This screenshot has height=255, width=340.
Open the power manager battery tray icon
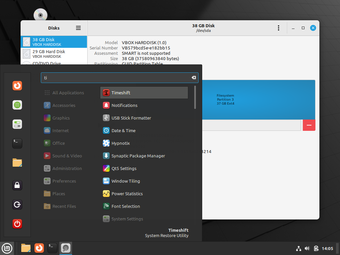coord(316,248)
